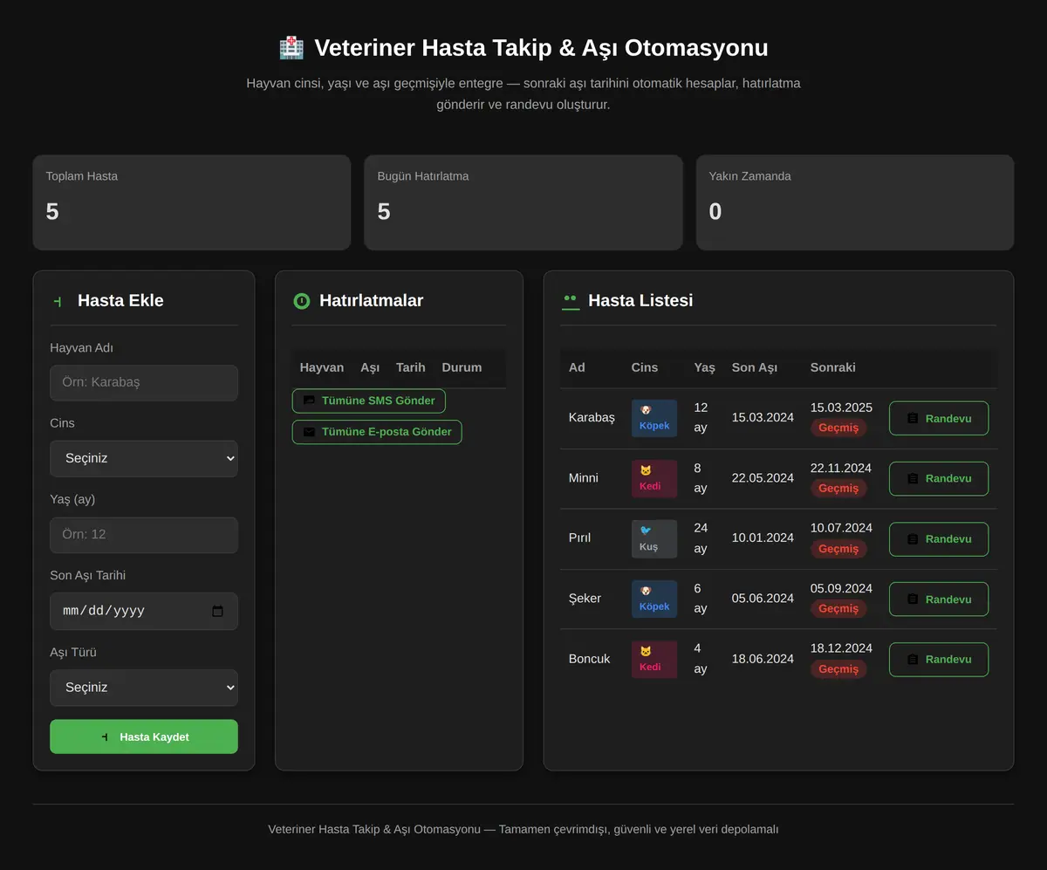Click the patients icon beside Hasta Listesi

571,301
